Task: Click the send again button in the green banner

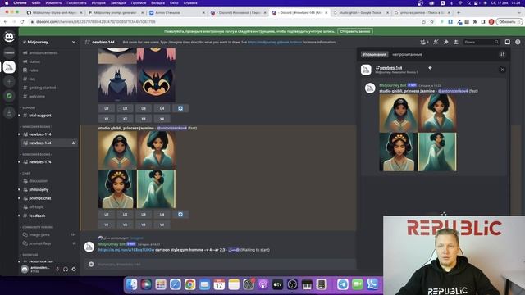Action: [x=355, y=31]
